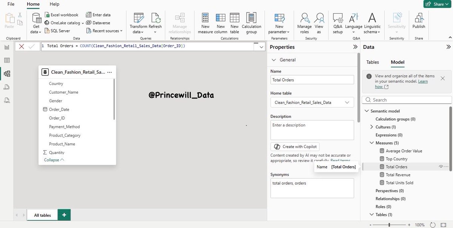Open Q&A setup
Viewport: 453px width, 228px height.
point(338,23)
